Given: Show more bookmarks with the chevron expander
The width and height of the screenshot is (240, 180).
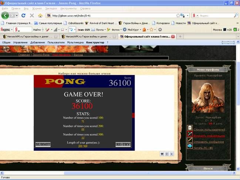Looking at the screenshot, I should coord(237,23).
